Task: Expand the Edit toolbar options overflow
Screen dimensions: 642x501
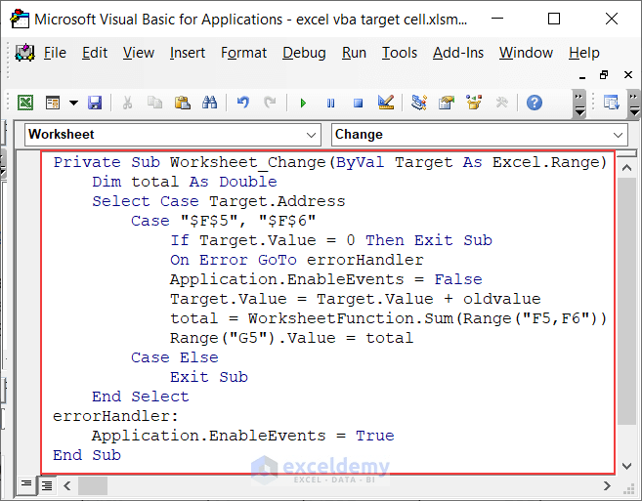Action: (634, 104)
